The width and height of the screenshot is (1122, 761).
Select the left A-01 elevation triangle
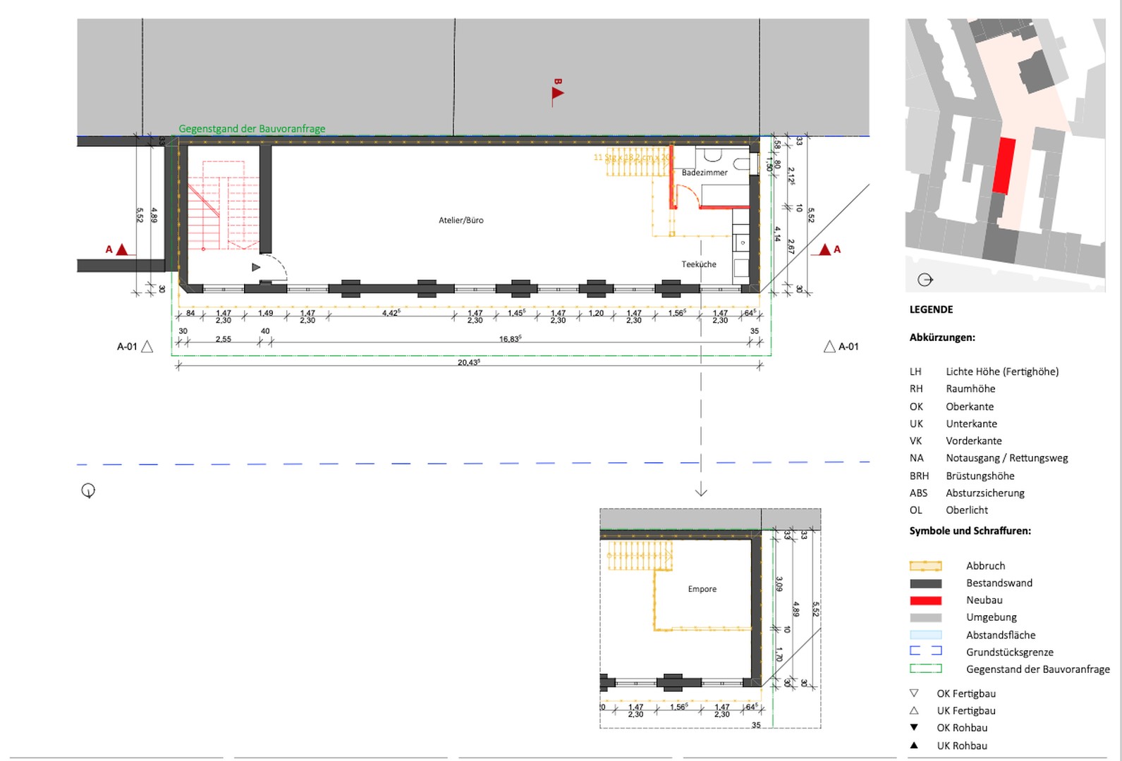(x=147, y=347)
